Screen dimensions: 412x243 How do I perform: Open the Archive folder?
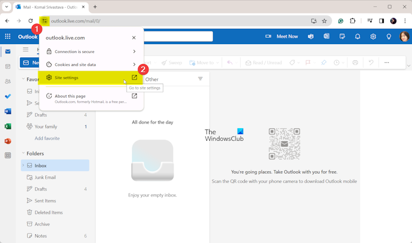[55, 224]
